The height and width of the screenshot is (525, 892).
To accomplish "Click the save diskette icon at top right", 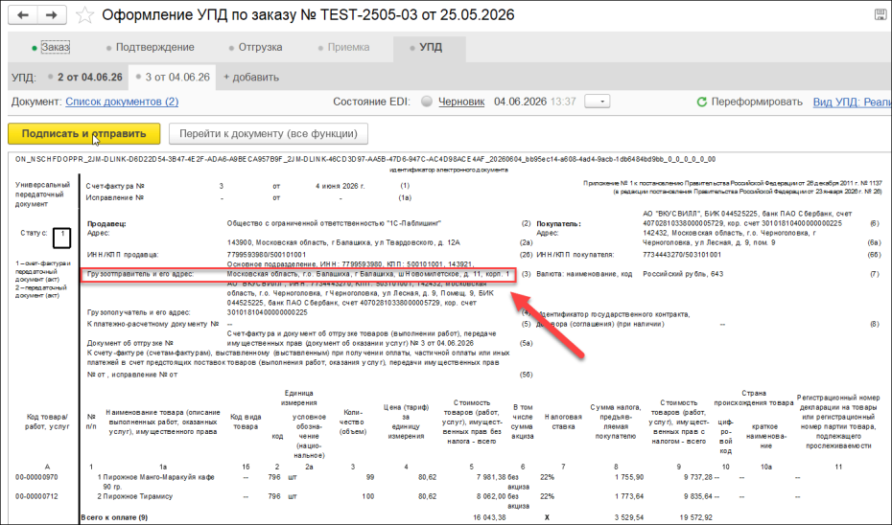I will click(880, 14).
